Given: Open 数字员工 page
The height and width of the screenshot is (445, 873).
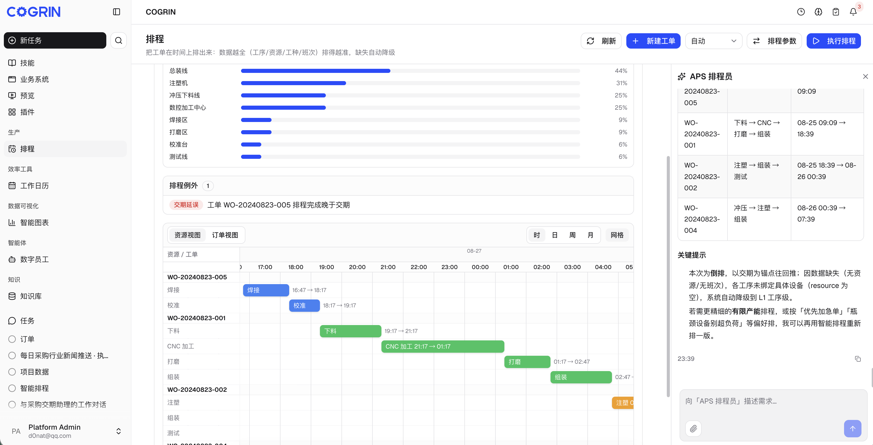Looking at the screenshot, I should (65, 260).
